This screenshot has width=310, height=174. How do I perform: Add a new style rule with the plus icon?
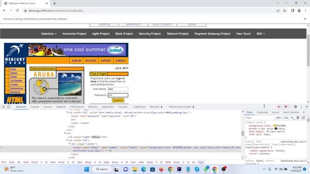coord(292,118)
